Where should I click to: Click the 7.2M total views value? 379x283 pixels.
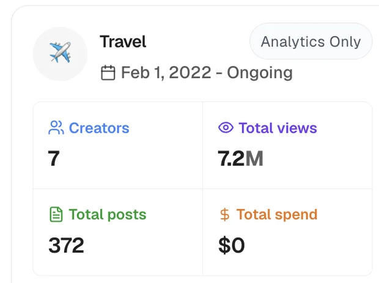pyautogui.click(x=240, y=158)
